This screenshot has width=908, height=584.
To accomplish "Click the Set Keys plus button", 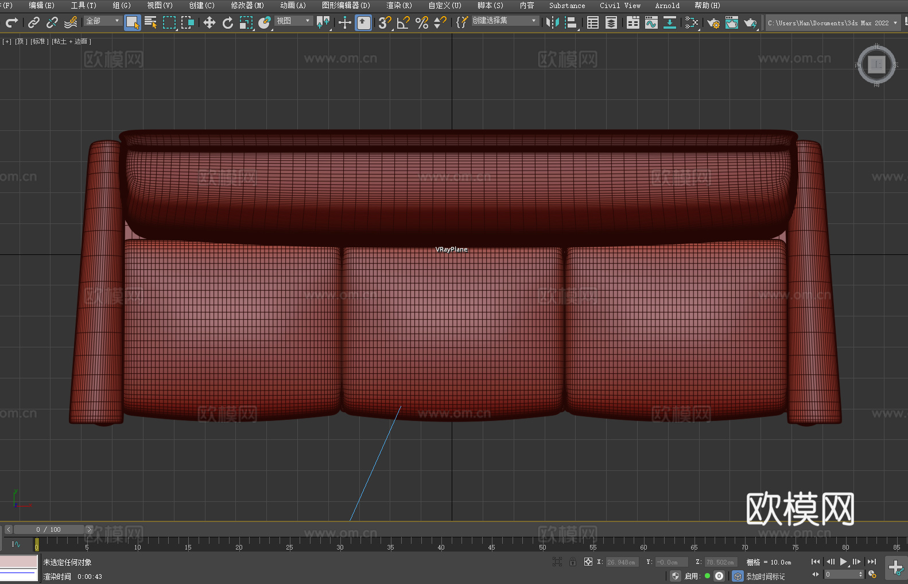I will click(x=895, y=568).
